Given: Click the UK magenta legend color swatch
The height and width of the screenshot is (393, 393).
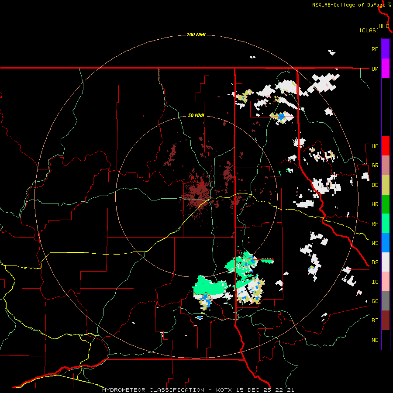Looking at the screenshot, I should point(386,69).
